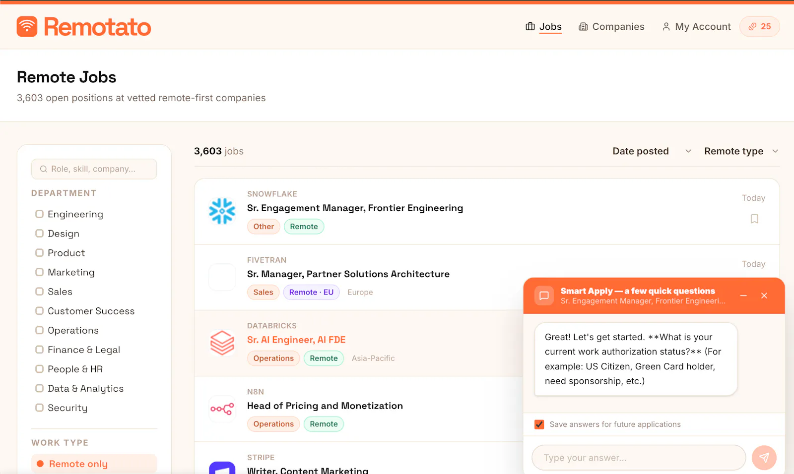Check the Finance & Legal filter
Screen dimensions: 794x474
(39, 350)
